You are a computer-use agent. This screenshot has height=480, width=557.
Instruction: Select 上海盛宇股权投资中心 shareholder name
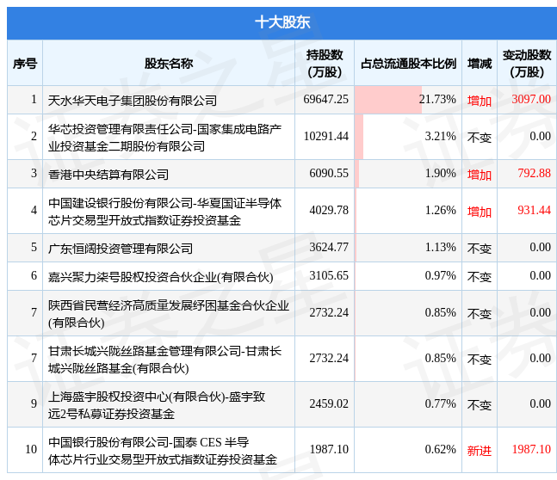point(157,405)
